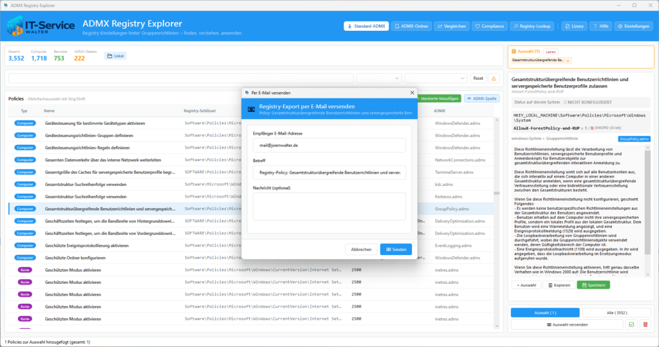
Task: Click the Kopieren clipboard button
Action: tap(559, 285)
